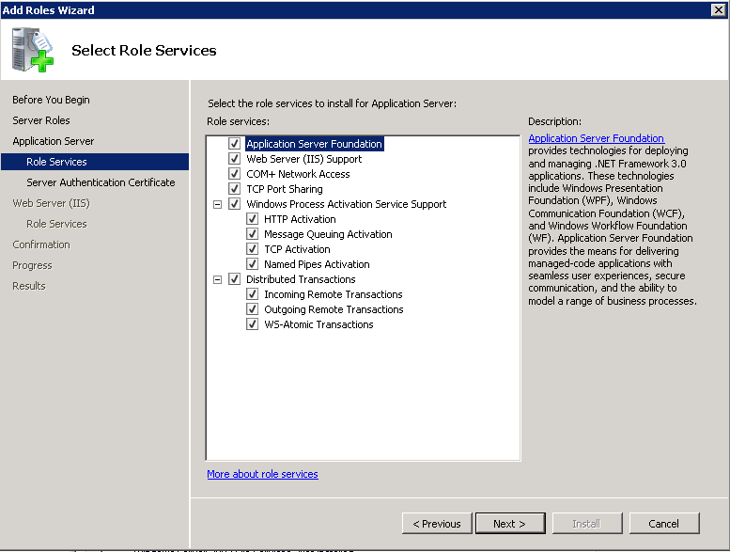Image resolution: width=730 pixels, height=552 pixels.
Task: Select Windows Process Activation Service Support label
Action: coord(347,204)
